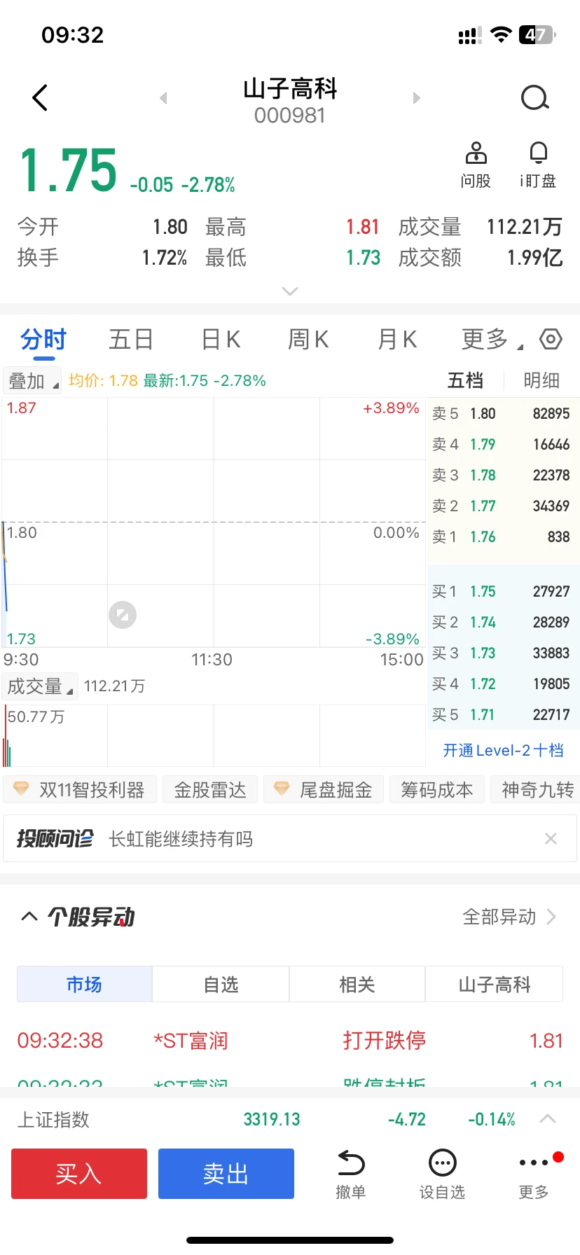
Task: Open the 更多 chart period dropdown
Action: (492, 340)
